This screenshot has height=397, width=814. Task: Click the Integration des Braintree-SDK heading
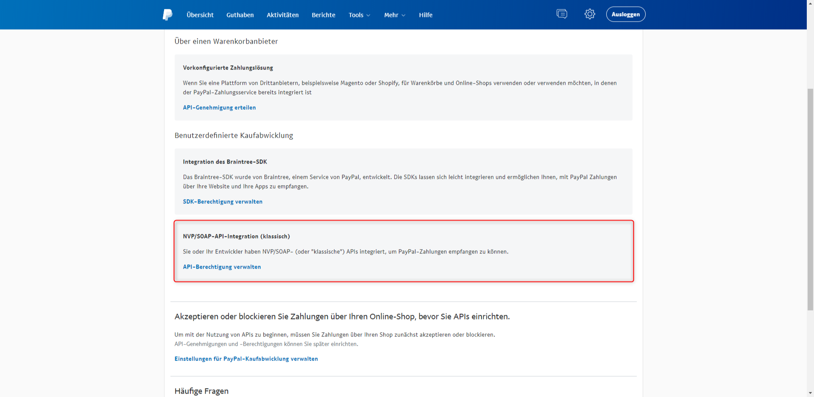point(225,162)
